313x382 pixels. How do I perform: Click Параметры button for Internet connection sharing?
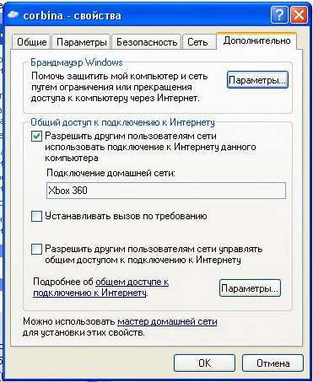click(250, 288)
